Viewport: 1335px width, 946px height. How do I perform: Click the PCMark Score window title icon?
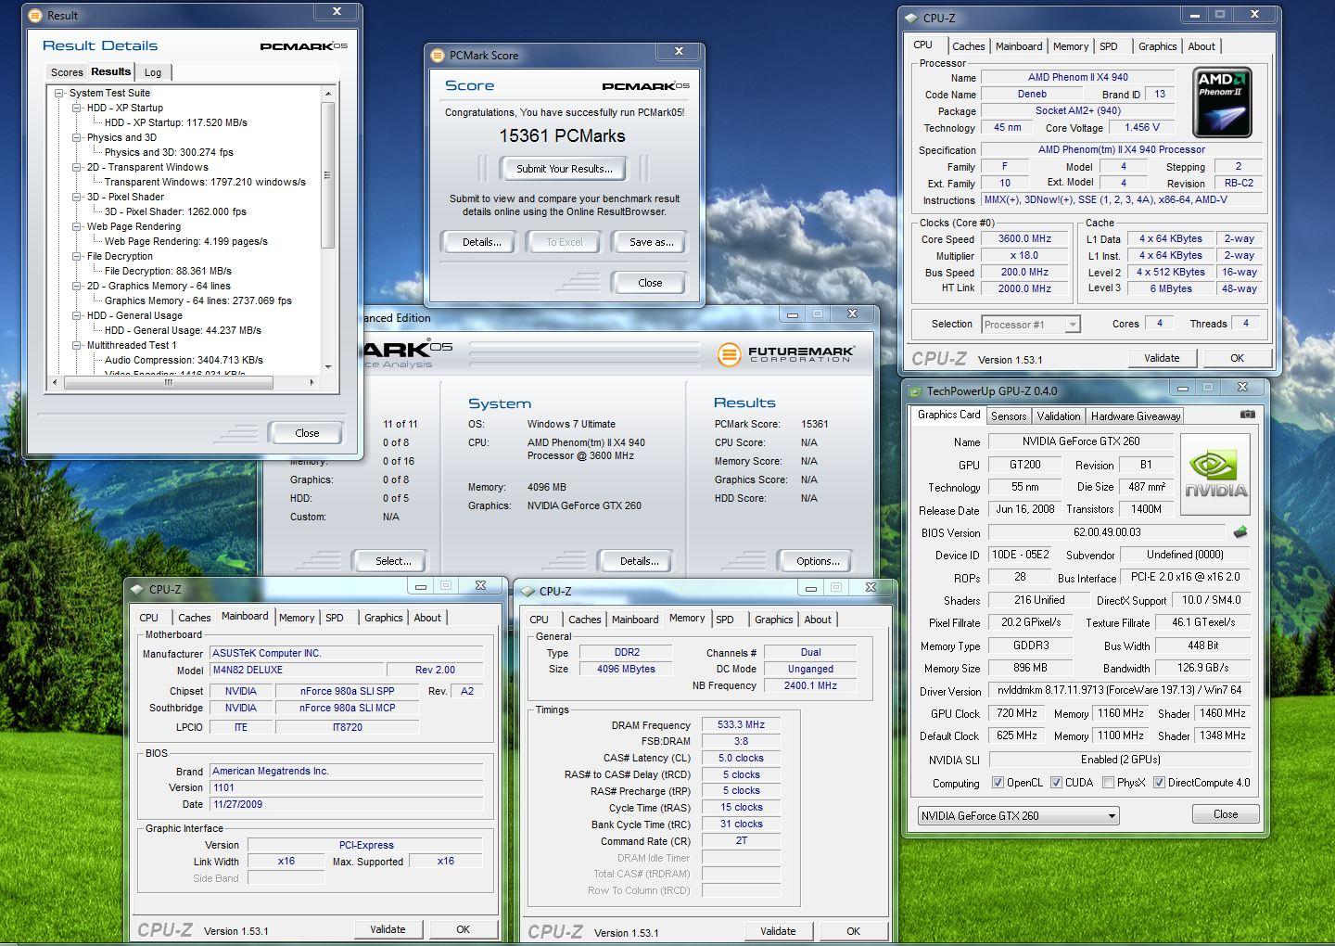pos(438,56)
